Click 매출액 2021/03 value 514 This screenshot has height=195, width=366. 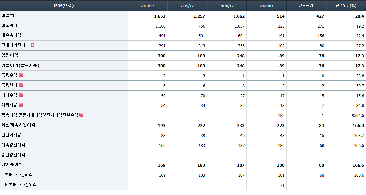(x=281, y=16)
